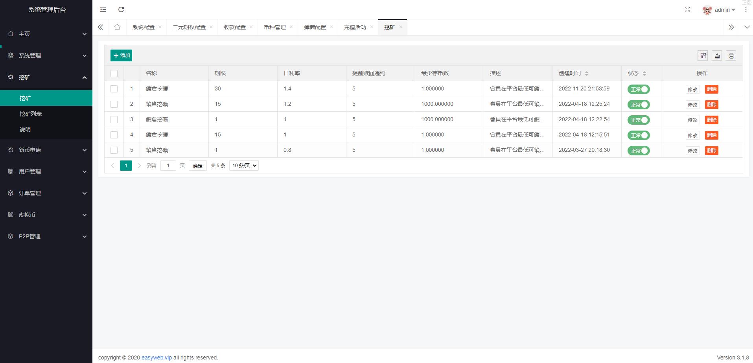Select 挖矿列表 in the sidebar
This screenshot has width=753, height=363.
(31, 114)
